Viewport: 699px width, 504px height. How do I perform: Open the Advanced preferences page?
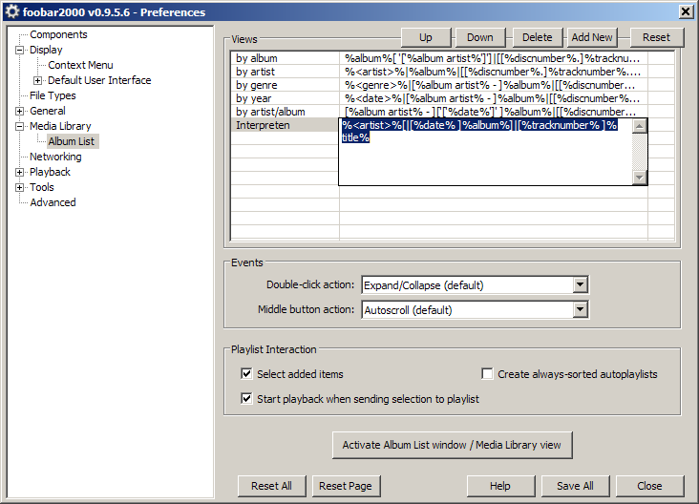pyautogui.click(x=53, y=202)
